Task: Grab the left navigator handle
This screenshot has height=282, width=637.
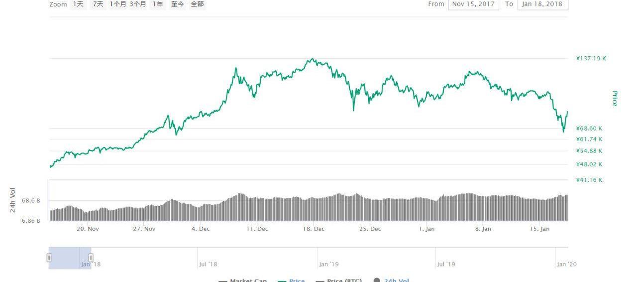Action: pos(49,258)
